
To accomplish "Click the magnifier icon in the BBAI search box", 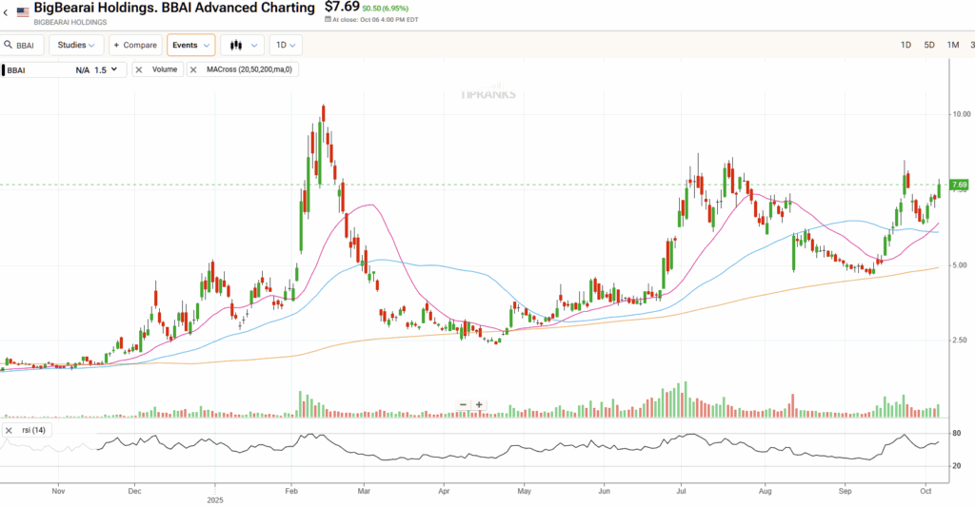I will (9, 45).
